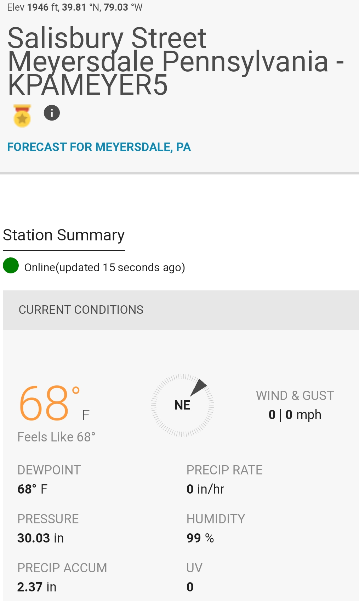Click the Online updated seconds ago text
Screen dimensions: 359x601
click(x=105, y=267)
